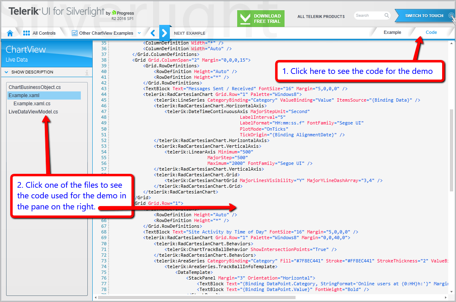Expand the SHOW DESCRIPTION chevron
The width and height of the screenshot is (456, 302).
pos(7,72)
